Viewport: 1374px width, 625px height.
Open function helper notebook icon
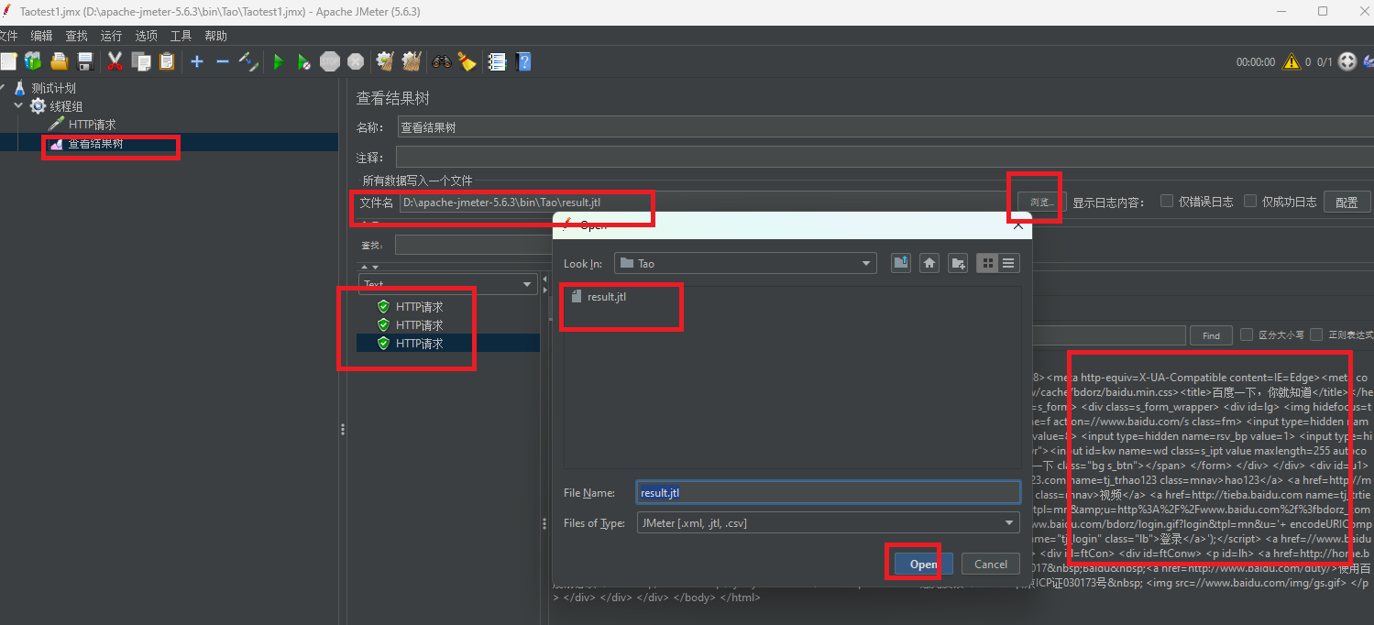[498, 61]
